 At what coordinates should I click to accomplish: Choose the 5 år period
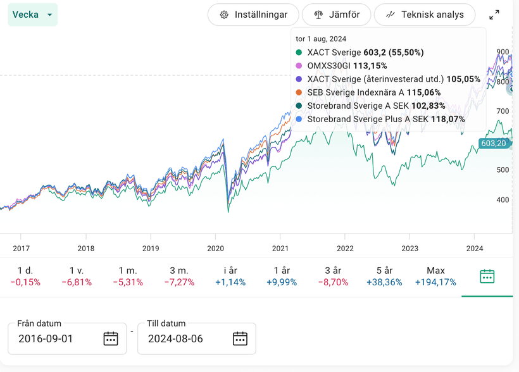point(384,276)
